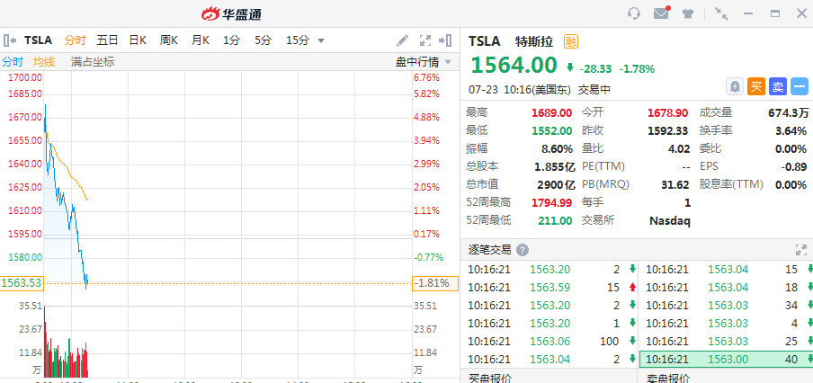The image size is (813, 383).
Task: Click the volume ratio value 4.02
Action: click(x=679, y=148)
